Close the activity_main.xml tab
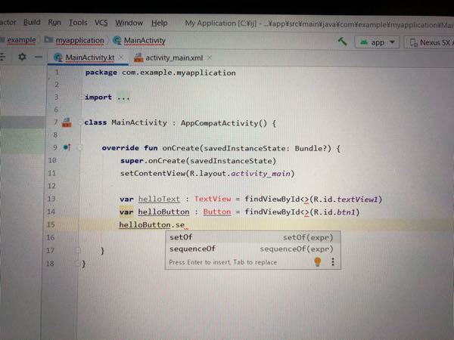Viewport: 454px width, 340px height. 210,57
